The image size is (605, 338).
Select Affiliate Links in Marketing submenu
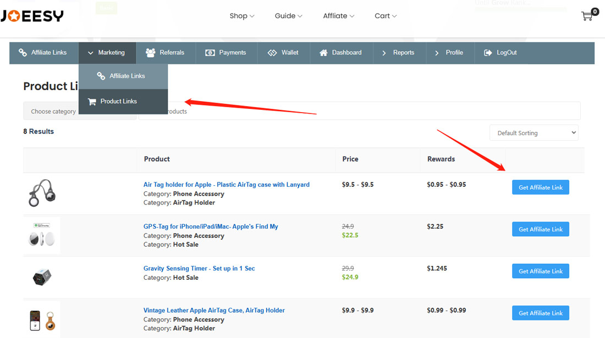pyautogui.click(x=127, y=76)
